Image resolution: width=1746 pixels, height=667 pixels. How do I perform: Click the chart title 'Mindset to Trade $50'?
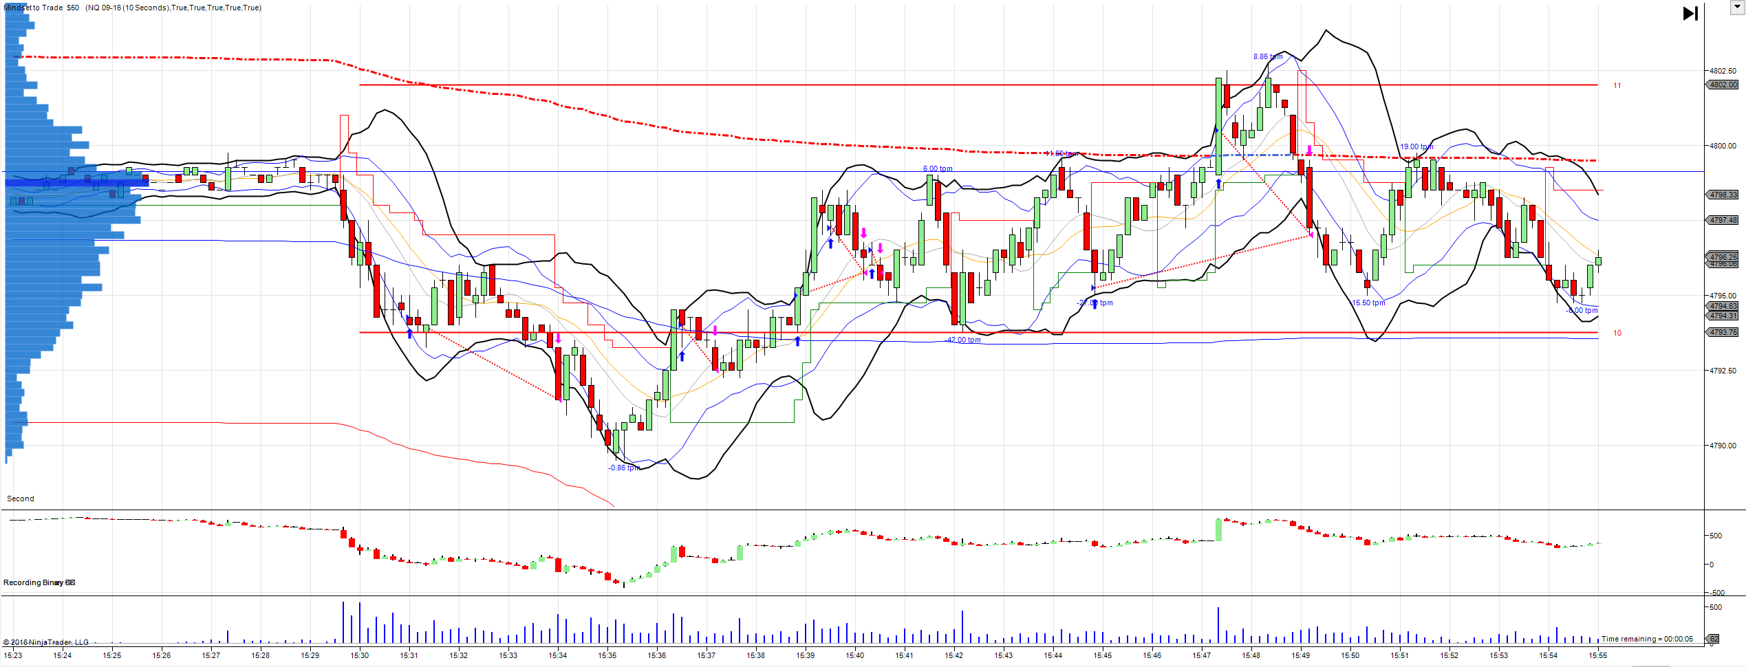point(41,8)
